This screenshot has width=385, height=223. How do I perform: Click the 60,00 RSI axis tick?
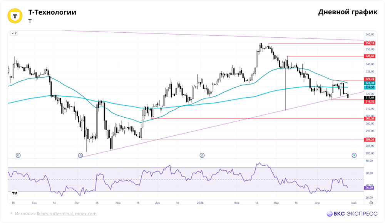pyautogui.click(x=369, y=173)
